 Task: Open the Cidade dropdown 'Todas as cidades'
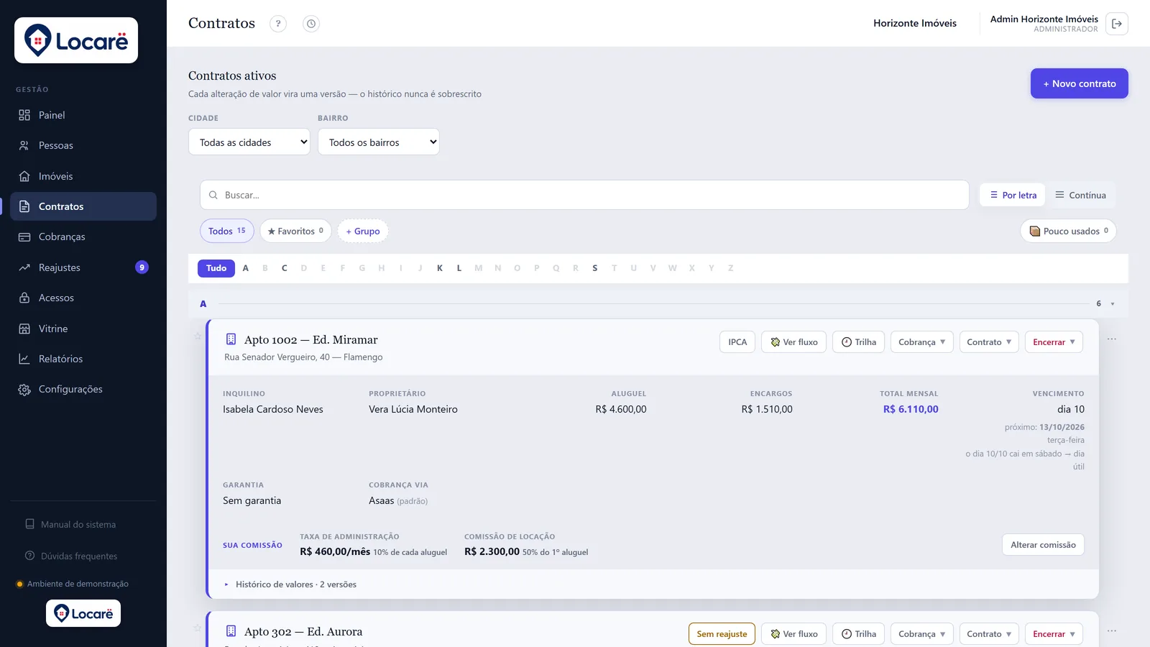pyautogui.click(x=249, y=142)
